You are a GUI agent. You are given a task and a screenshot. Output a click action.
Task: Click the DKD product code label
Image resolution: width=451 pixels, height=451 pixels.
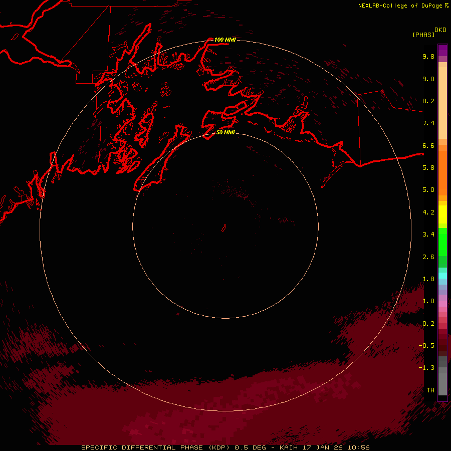tap(440, 30)
